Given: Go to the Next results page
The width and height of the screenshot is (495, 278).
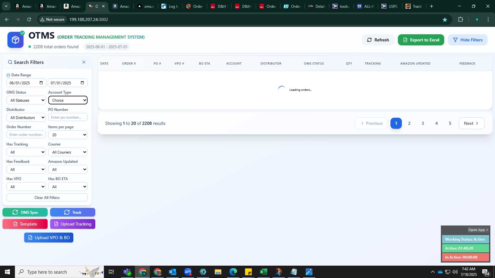Looking at the screenshot, I should 471,123.
